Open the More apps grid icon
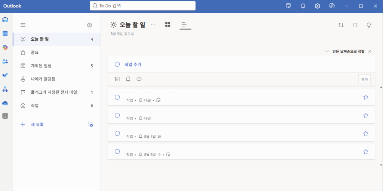The height and width of the screenshot is (191, 383). point(5,116)
